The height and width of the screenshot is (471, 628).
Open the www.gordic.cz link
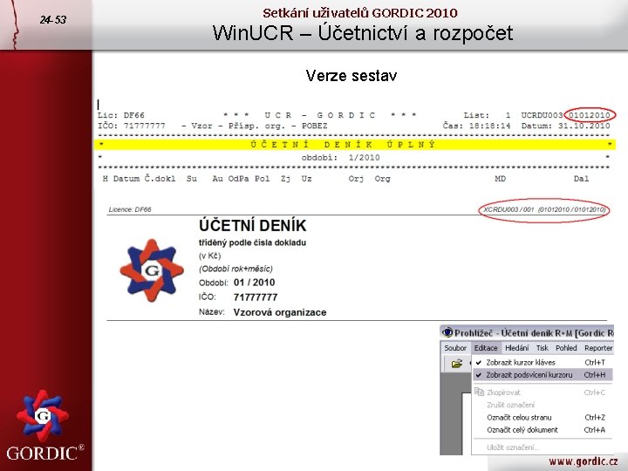click(584, 461)
